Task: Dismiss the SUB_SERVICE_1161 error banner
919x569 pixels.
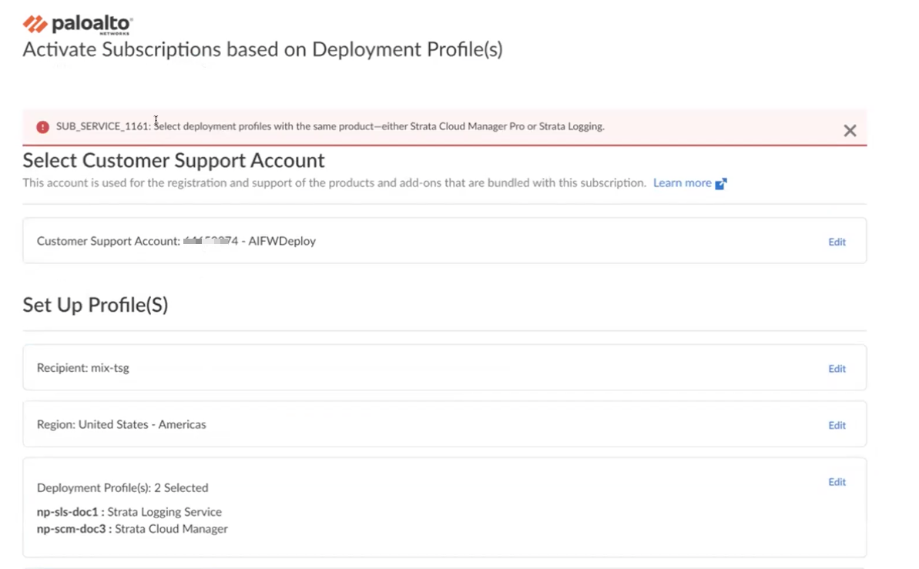Action: (x=850, y=131)
